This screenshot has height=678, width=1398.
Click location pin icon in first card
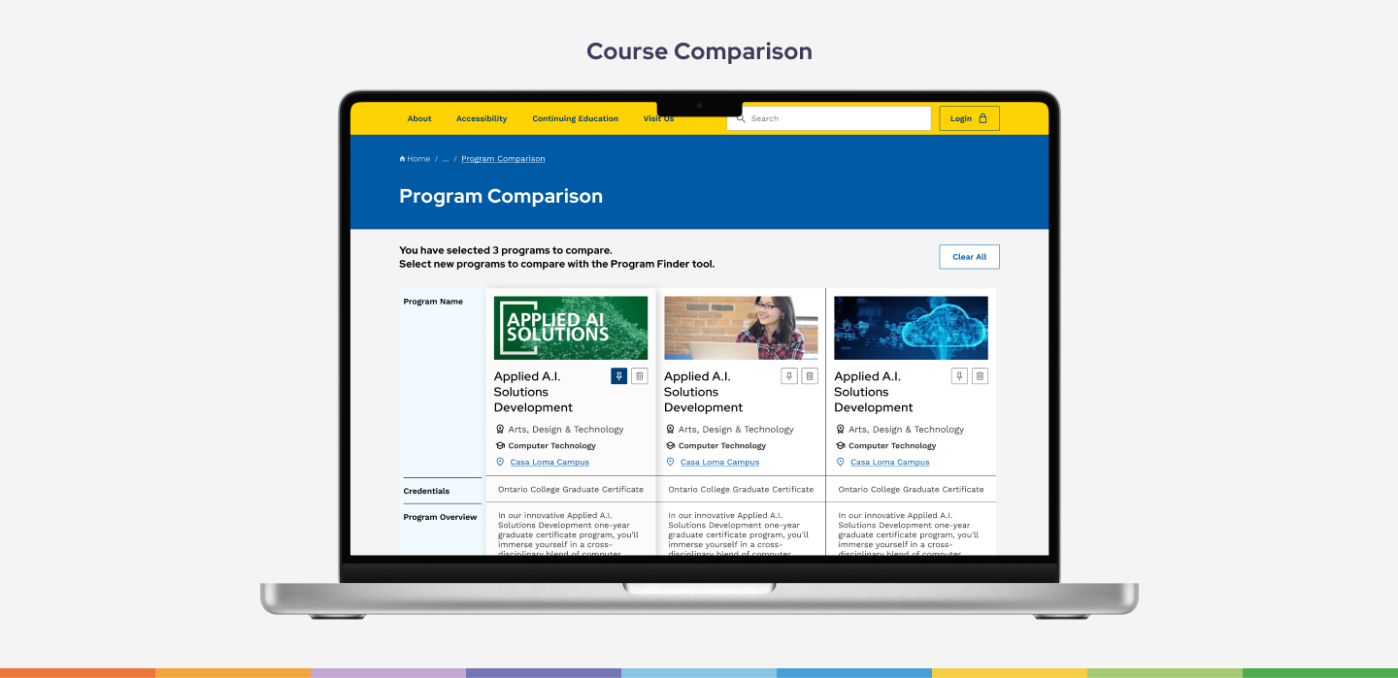point(501,463)
